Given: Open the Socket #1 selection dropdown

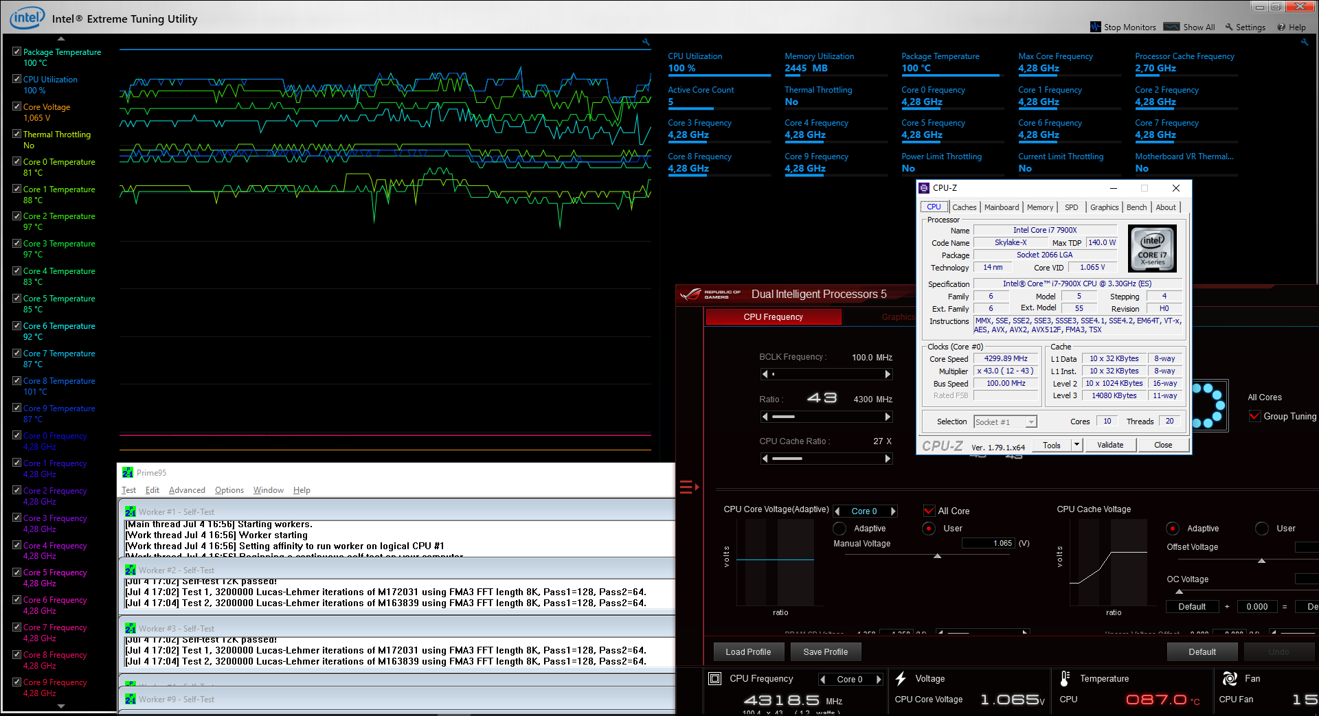Looking at the screenshot, I should 1031,422.
